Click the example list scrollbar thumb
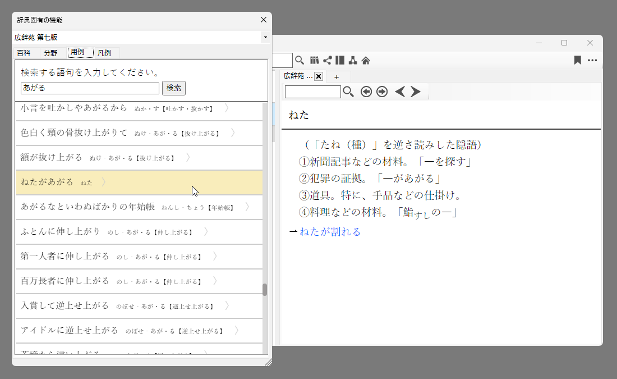The height and width of the screenshot is (379, 617). tap(265, 290)
